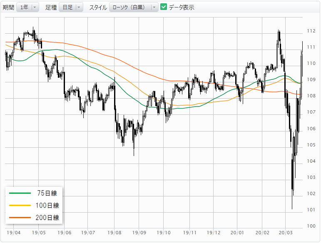Click the 19/10 date axis label
Image resolution: width=321 pixels, height=243 pixels.
[x=164, y=233]
